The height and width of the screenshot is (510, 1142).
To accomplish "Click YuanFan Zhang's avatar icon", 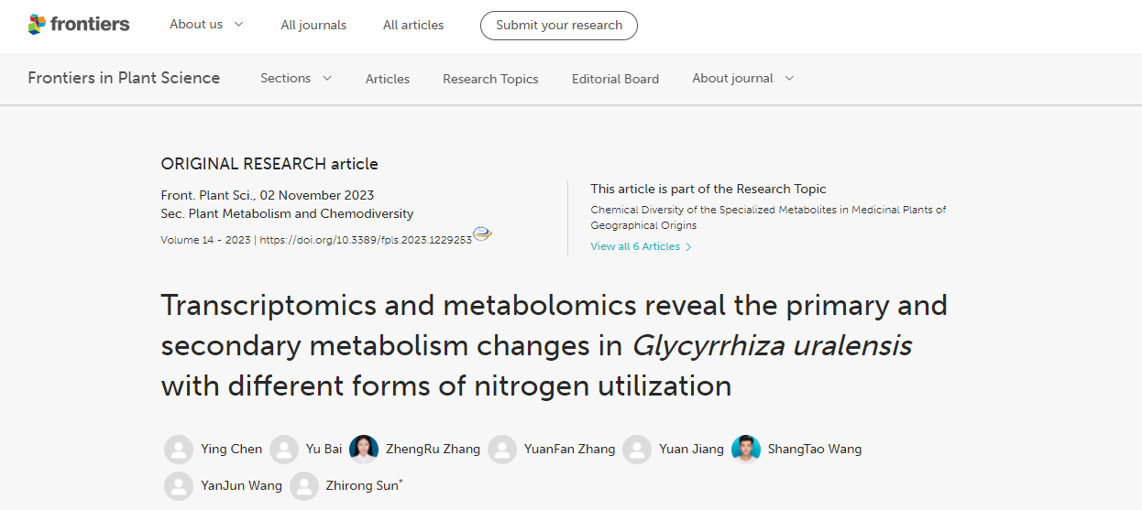I will (502, 450).
